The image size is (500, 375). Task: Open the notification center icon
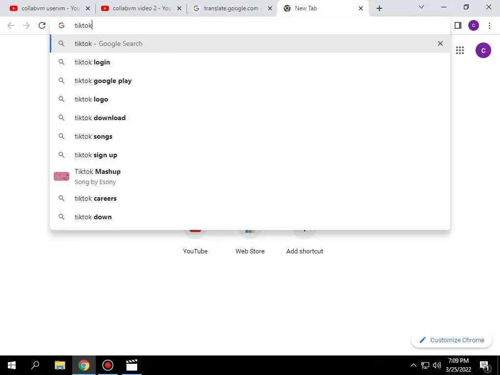(484, 365)
